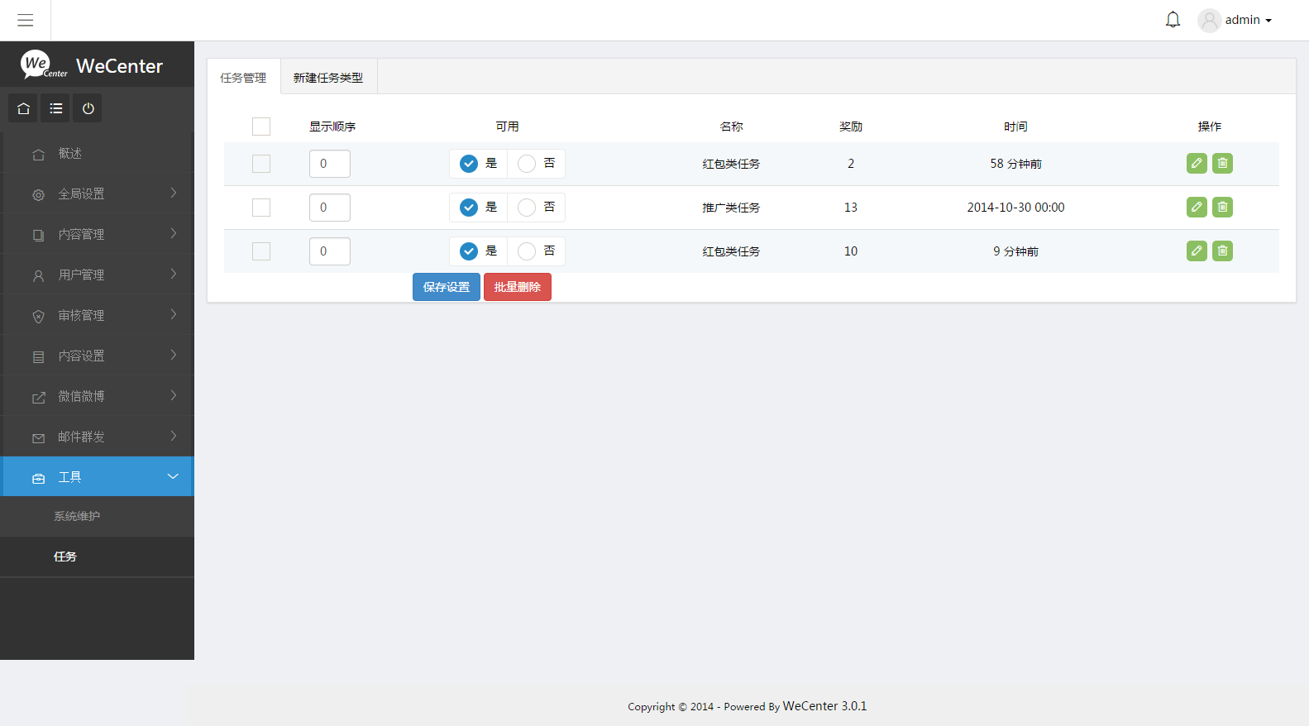
Task: Click the display order field for 58 分钟前 row
Action: (x=330, y=164)
